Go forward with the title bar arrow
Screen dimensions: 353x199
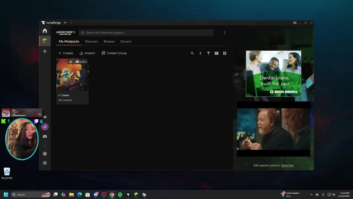coord(71,23)
